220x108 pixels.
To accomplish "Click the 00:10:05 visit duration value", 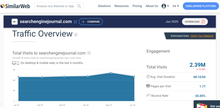I will point(199,77).
